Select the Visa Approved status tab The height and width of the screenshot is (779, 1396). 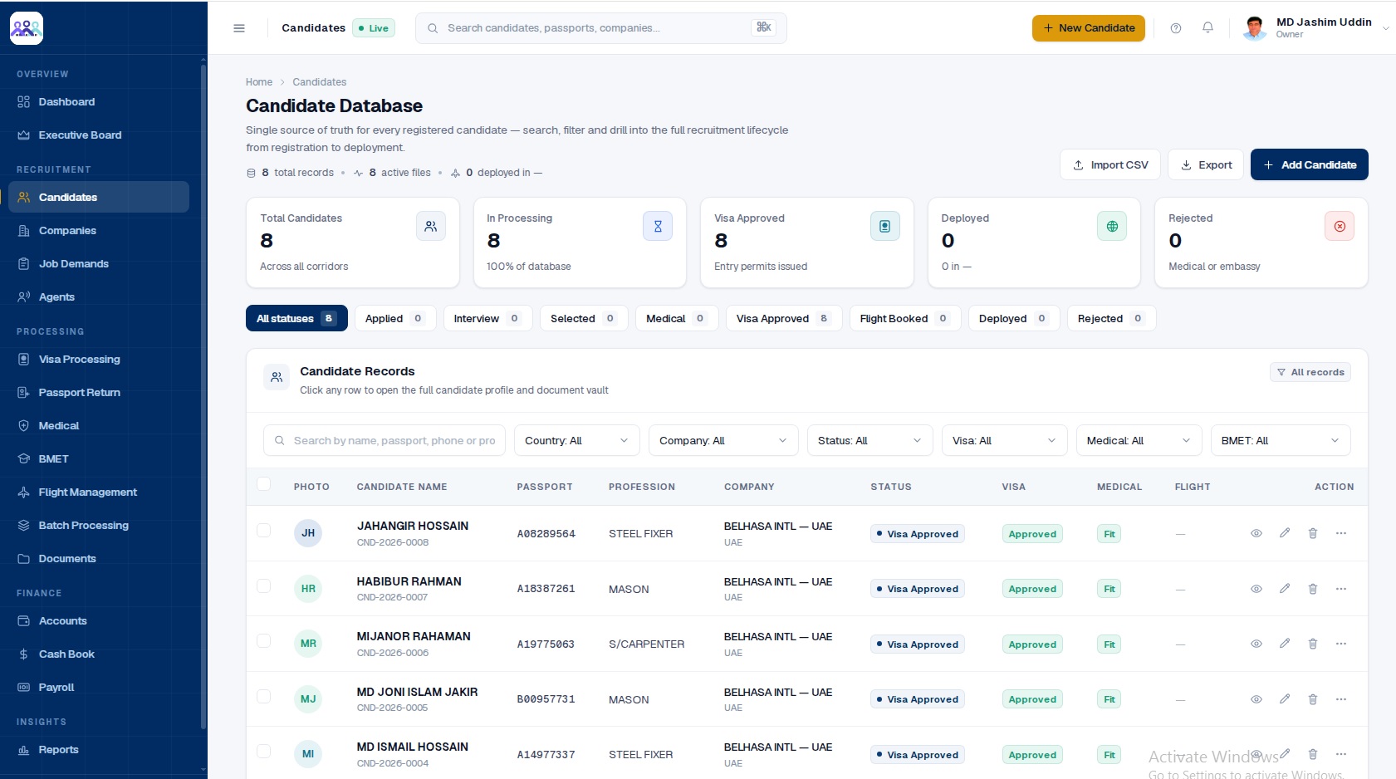(784, 318)
